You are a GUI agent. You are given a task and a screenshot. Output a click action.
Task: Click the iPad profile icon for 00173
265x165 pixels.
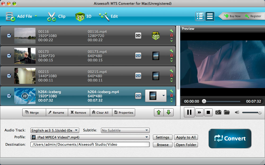pyautogui.click(x=156, y=56)
